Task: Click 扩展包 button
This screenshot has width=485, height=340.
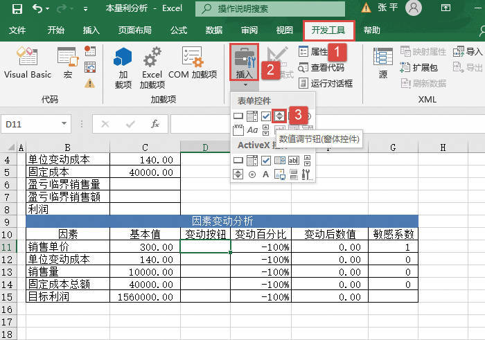Action: click(418, 67)
